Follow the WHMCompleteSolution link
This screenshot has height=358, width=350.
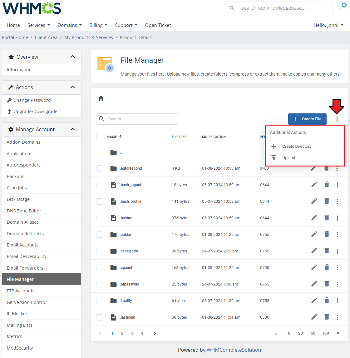[x=234, y=350]
